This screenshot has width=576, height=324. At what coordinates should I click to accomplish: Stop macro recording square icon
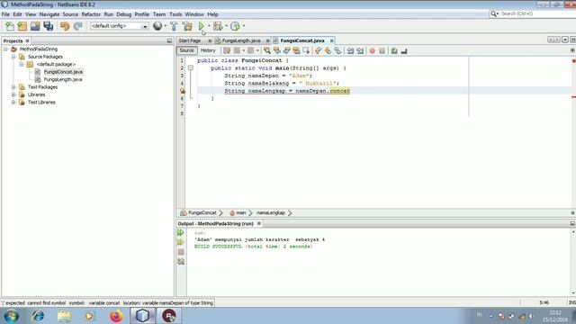[x=382, y=50]
